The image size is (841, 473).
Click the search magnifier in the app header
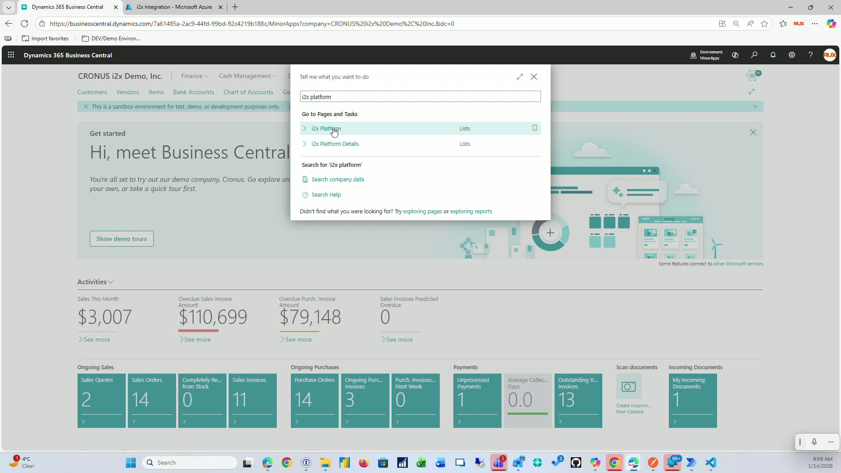coord(754,55)
